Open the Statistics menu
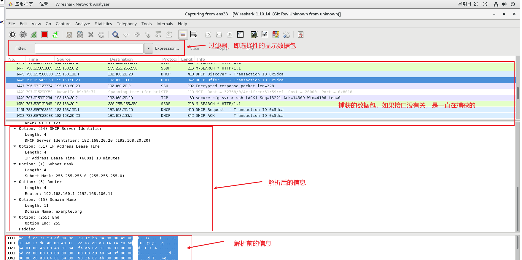 104,24
